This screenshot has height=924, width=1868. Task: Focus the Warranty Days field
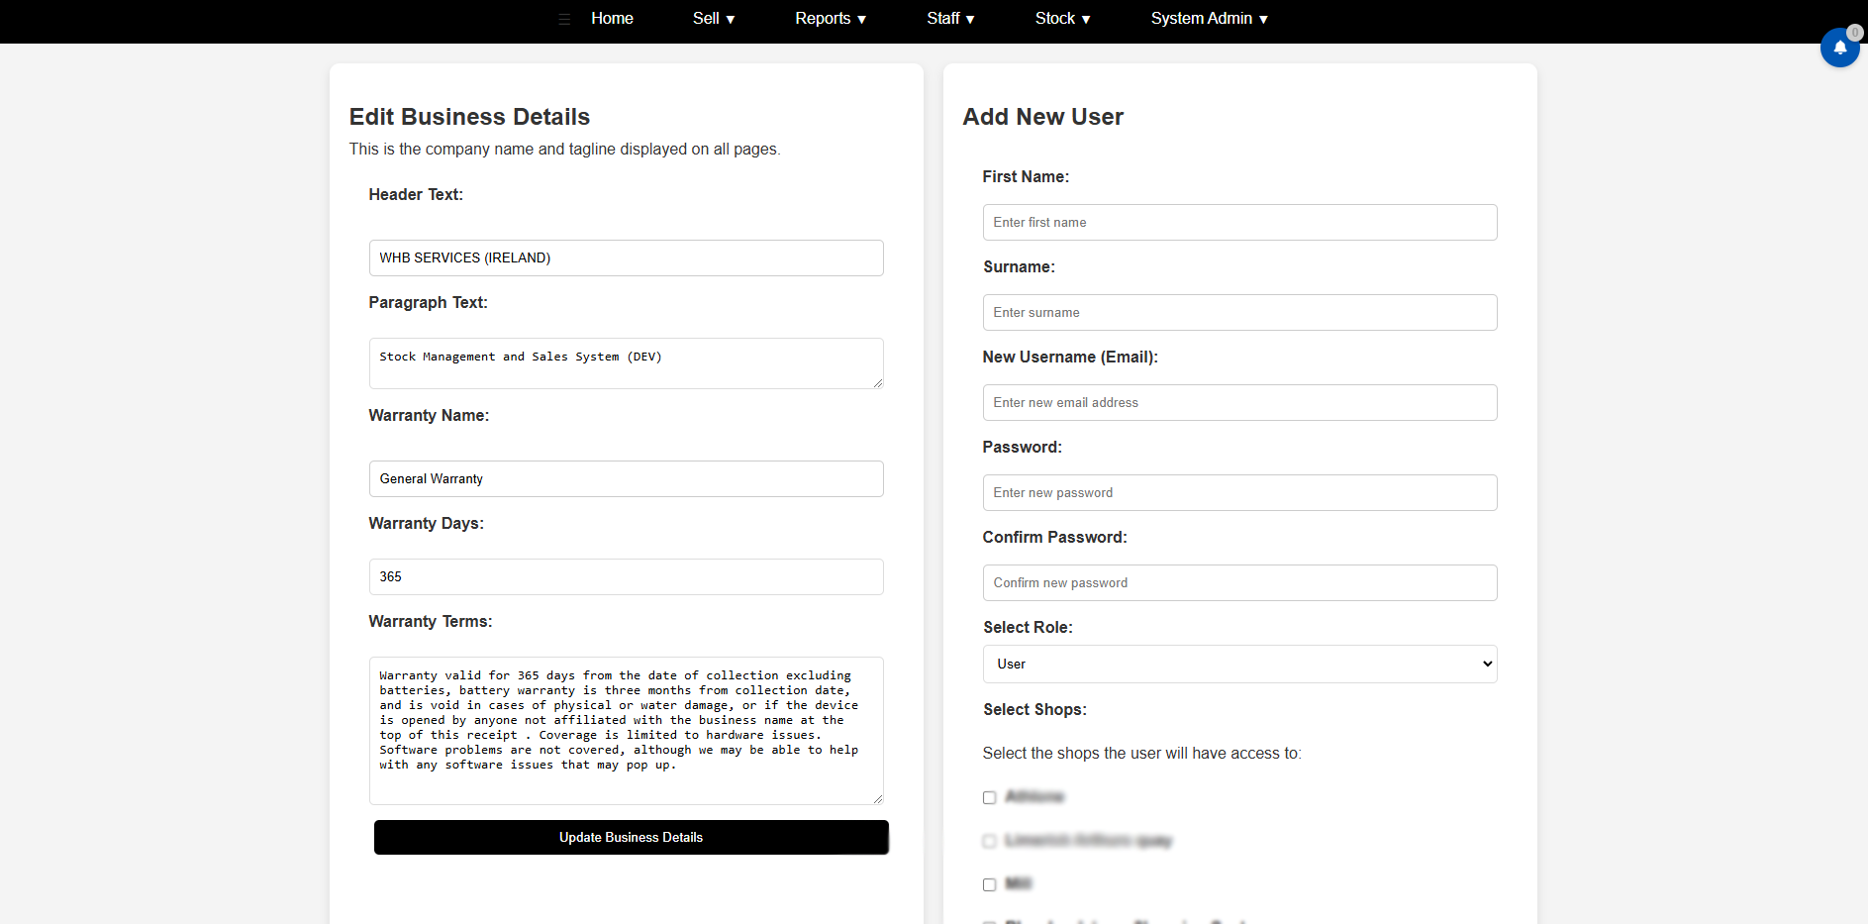tap(626, 576)
